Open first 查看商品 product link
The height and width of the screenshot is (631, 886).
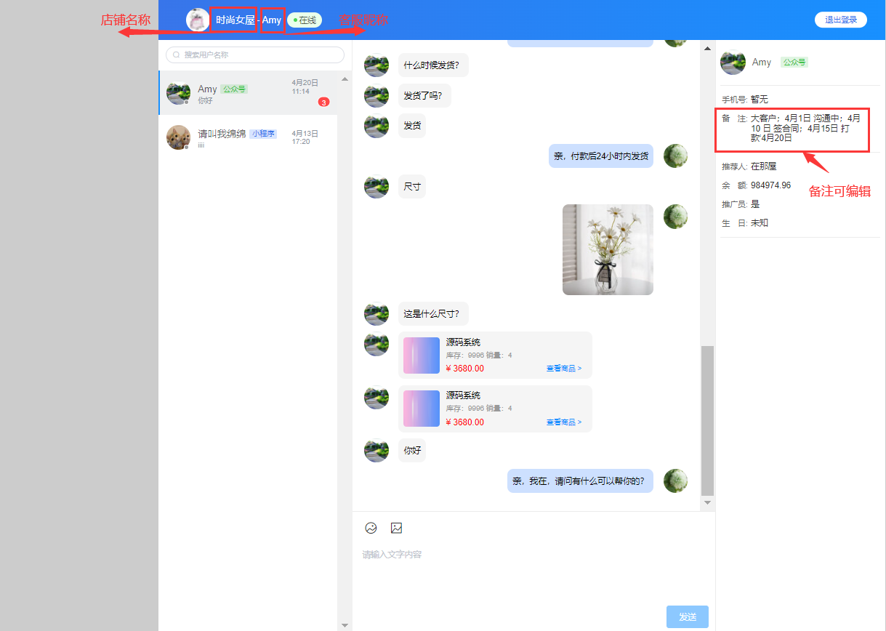pyautogui.click(x=563, y=369)
